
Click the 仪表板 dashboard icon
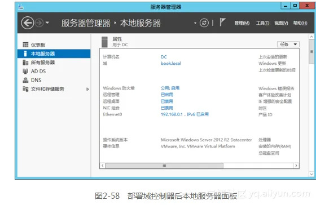(25, 44)
